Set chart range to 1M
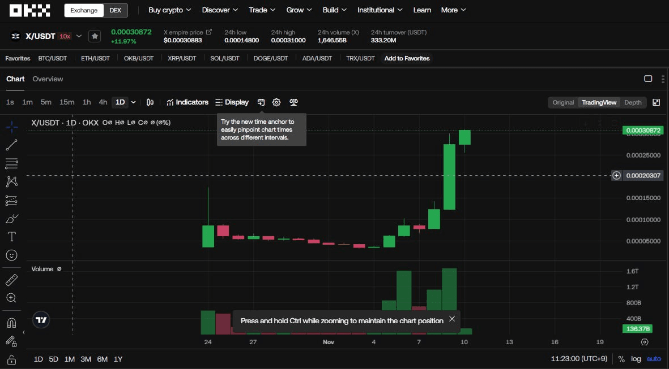This screenshot has height=369, width=669. click(x=70, y=359)
